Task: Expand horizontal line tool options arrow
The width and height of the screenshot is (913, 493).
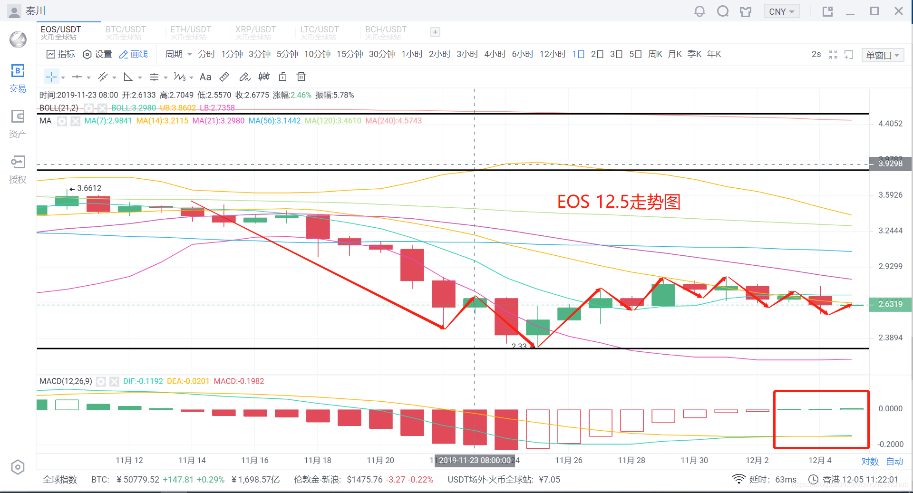Action: coord(88,77)
